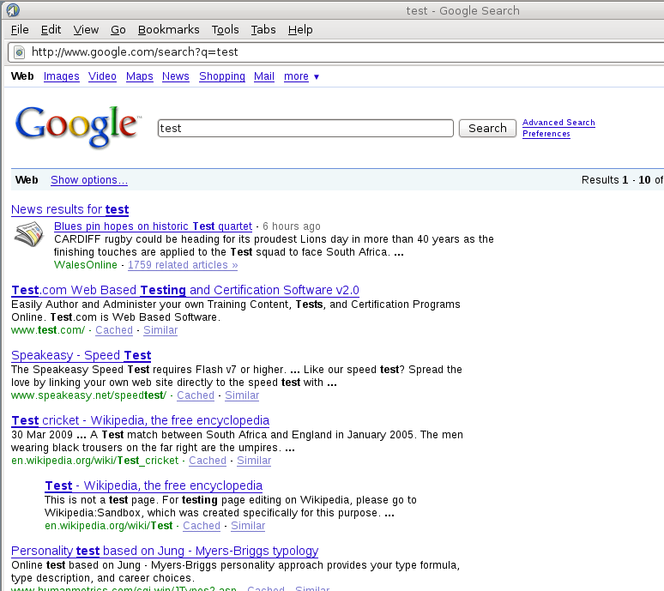664x591 pixels.
Task: Click the newspaper icon in news results
Action: 28,236
